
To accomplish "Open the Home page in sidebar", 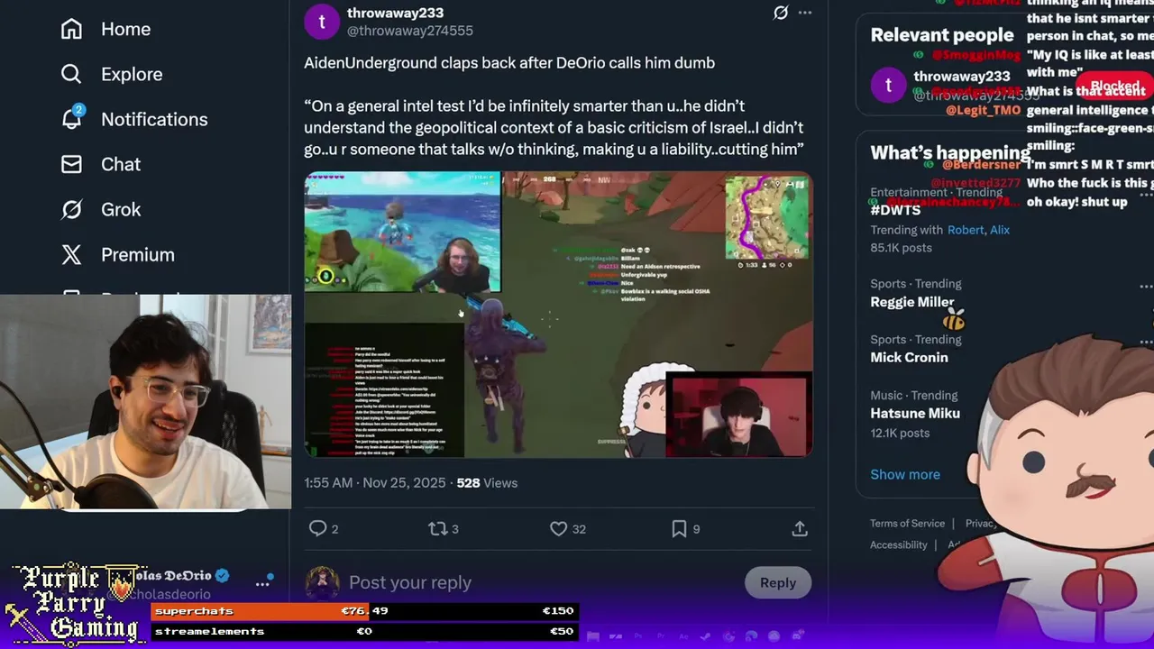I will pos(105,29).
